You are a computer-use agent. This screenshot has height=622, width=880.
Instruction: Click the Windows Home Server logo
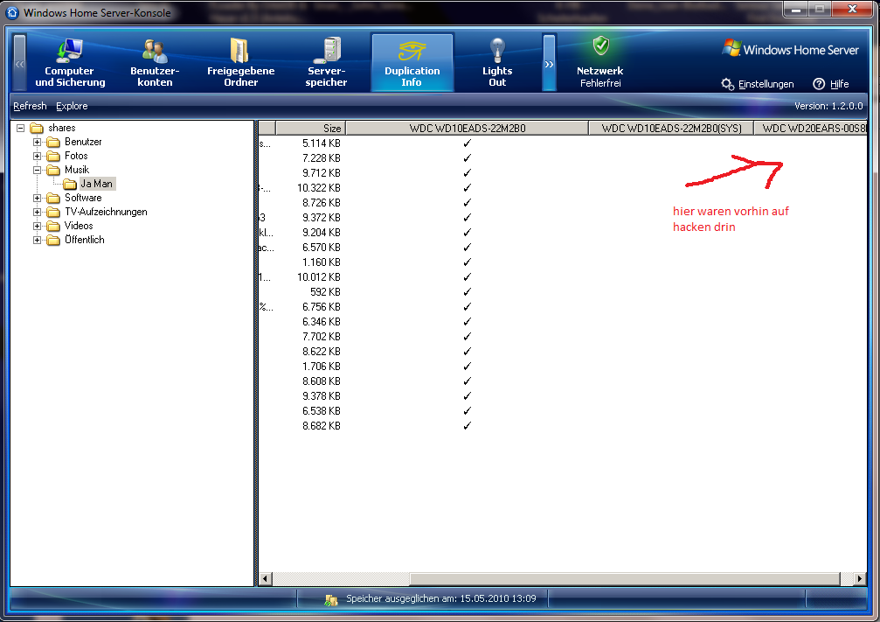click(791, 50)
